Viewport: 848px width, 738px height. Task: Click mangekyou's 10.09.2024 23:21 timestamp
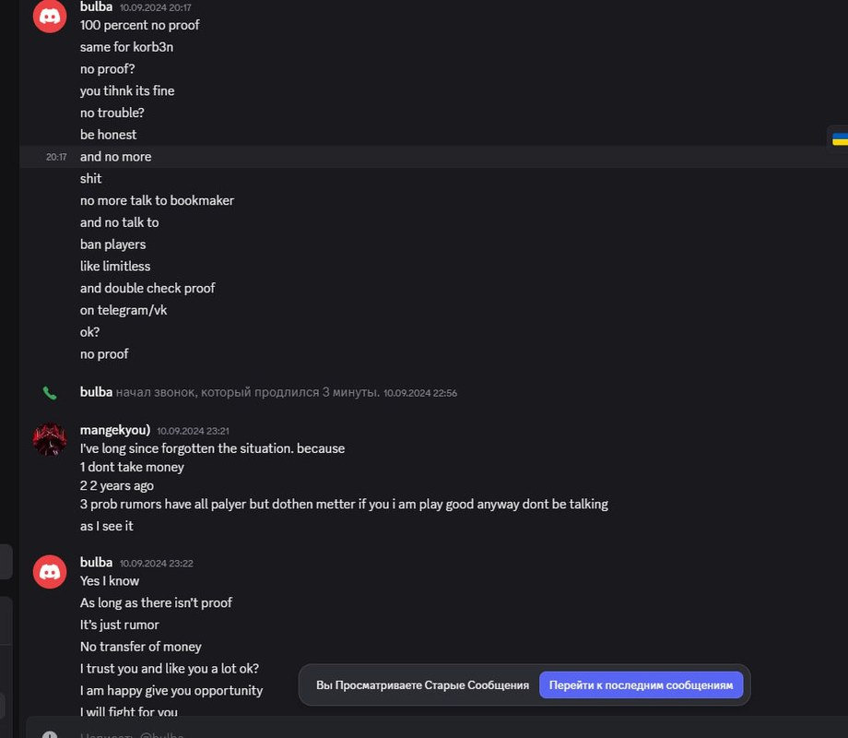193,431
